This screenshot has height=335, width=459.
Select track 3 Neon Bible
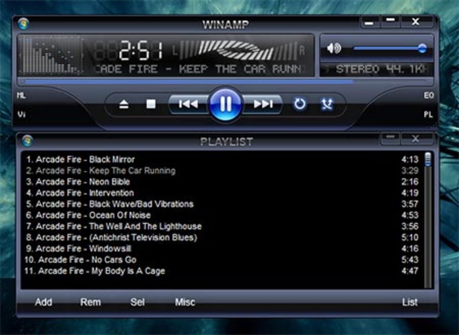[x=222, y=181]
